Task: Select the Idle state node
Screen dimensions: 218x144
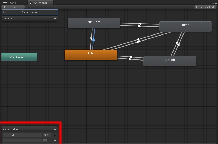Action: coord(91,55)
